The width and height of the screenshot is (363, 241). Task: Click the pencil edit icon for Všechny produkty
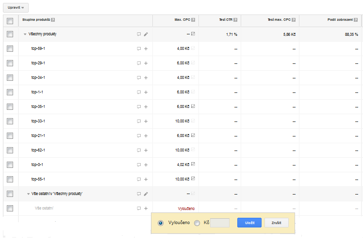146,34
